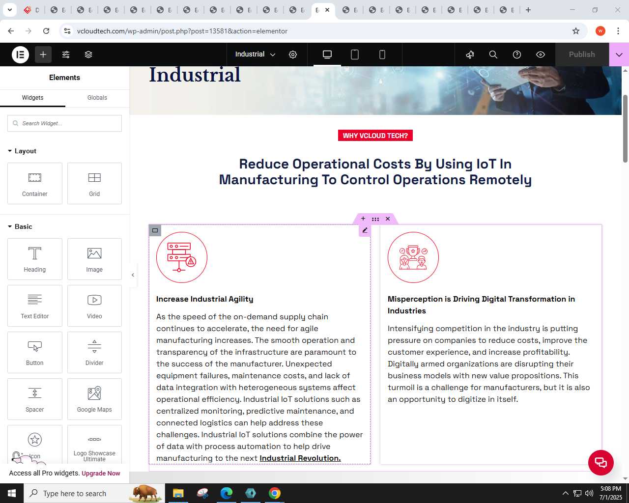Focus the Search Widget field
The height and width of the screenshot is (503, 629).
point(64,123)
